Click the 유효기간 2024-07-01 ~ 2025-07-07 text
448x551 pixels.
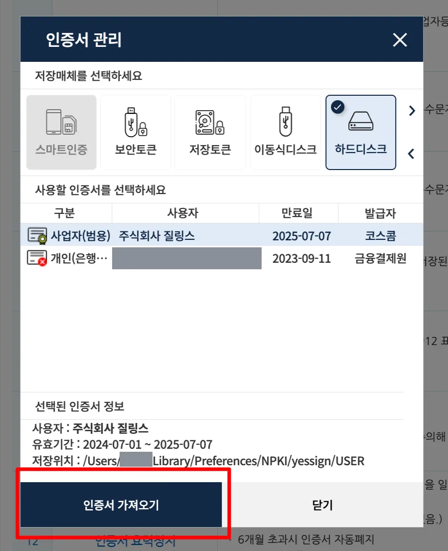point(122,444)
